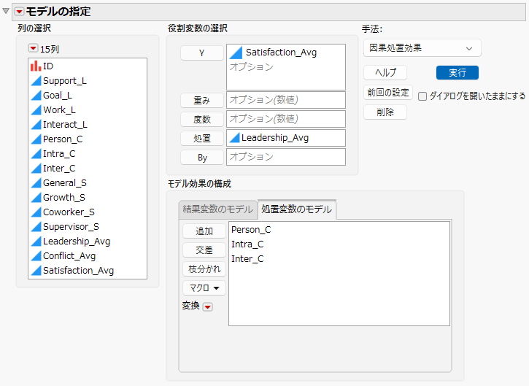Click the 交差 button
This screenshot has width=529, height=386.
click(x=204, y=250)
